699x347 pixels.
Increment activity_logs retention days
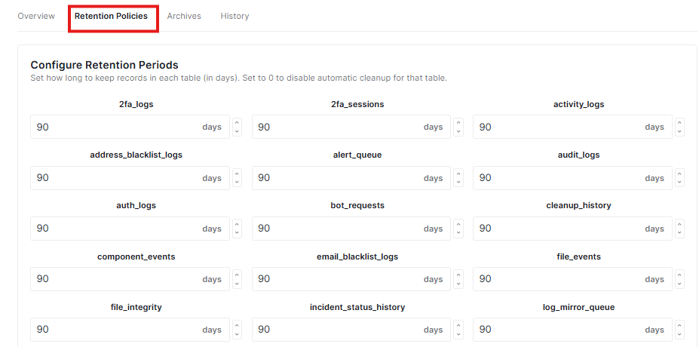coord(679,123)
